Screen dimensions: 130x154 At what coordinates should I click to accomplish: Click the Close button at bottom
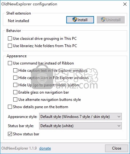coord(116,148)
